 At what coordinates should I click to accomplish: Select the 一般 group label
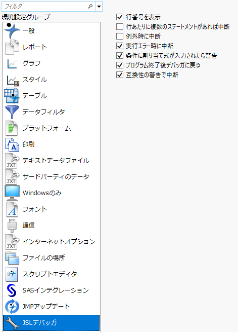tap(29, 31)
